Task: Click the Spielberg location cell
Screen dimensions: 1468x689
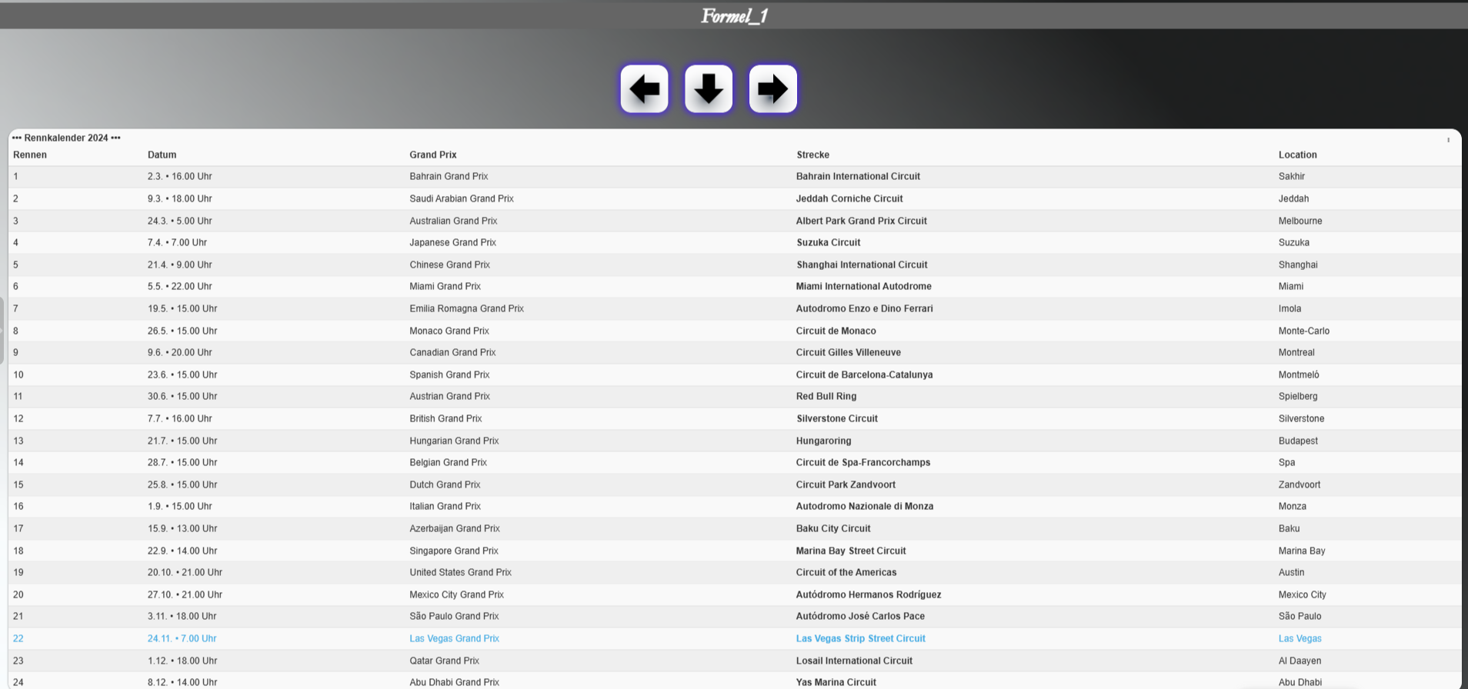Action: 1298,396
